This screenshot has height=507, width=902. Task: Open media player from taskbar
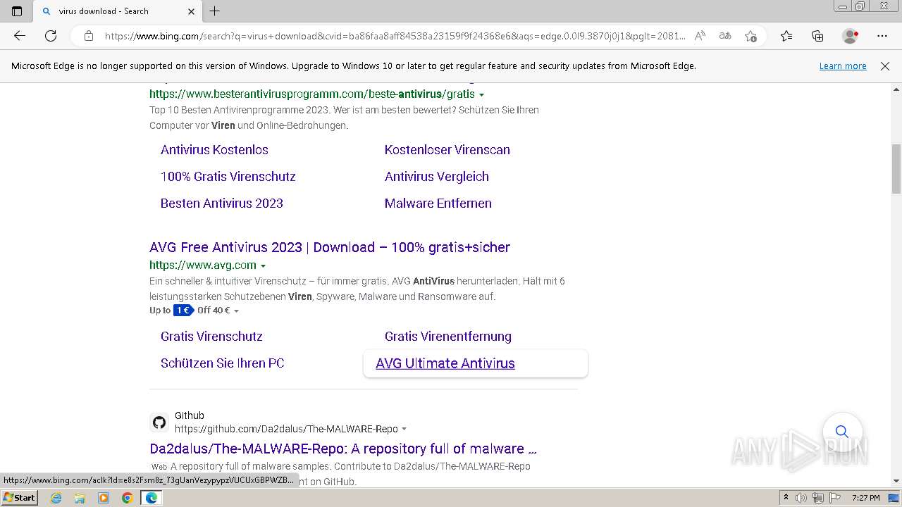coord(104,498)
